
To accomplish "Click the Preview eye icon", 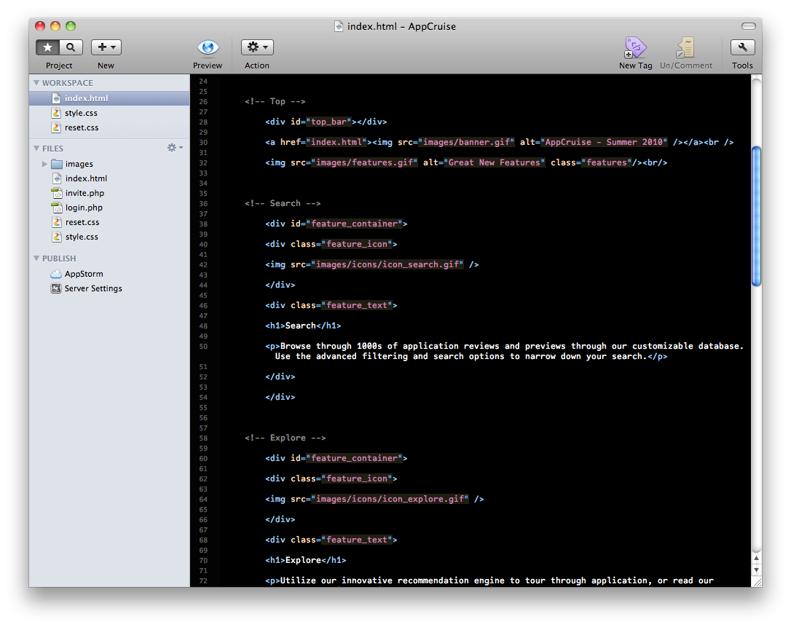I will coord(208,47).
